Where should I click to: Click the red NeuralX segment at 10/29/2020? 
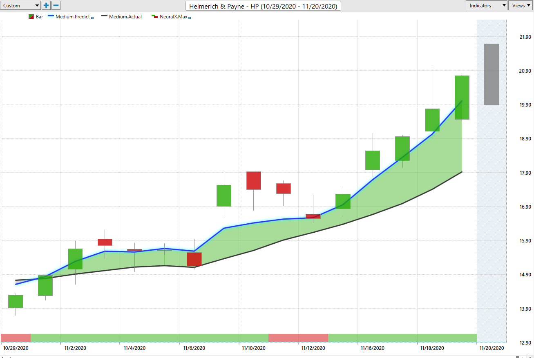coord(16,338)
